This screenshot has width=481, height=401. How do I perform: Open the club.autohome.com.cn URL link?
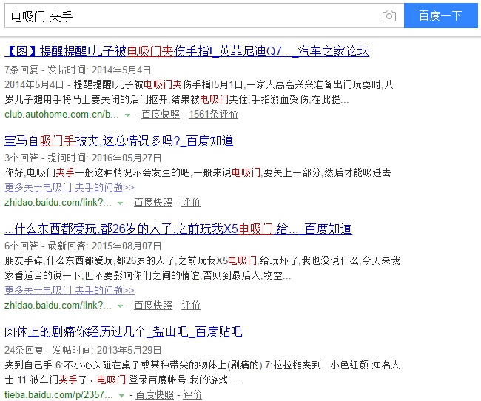[61, 115]
